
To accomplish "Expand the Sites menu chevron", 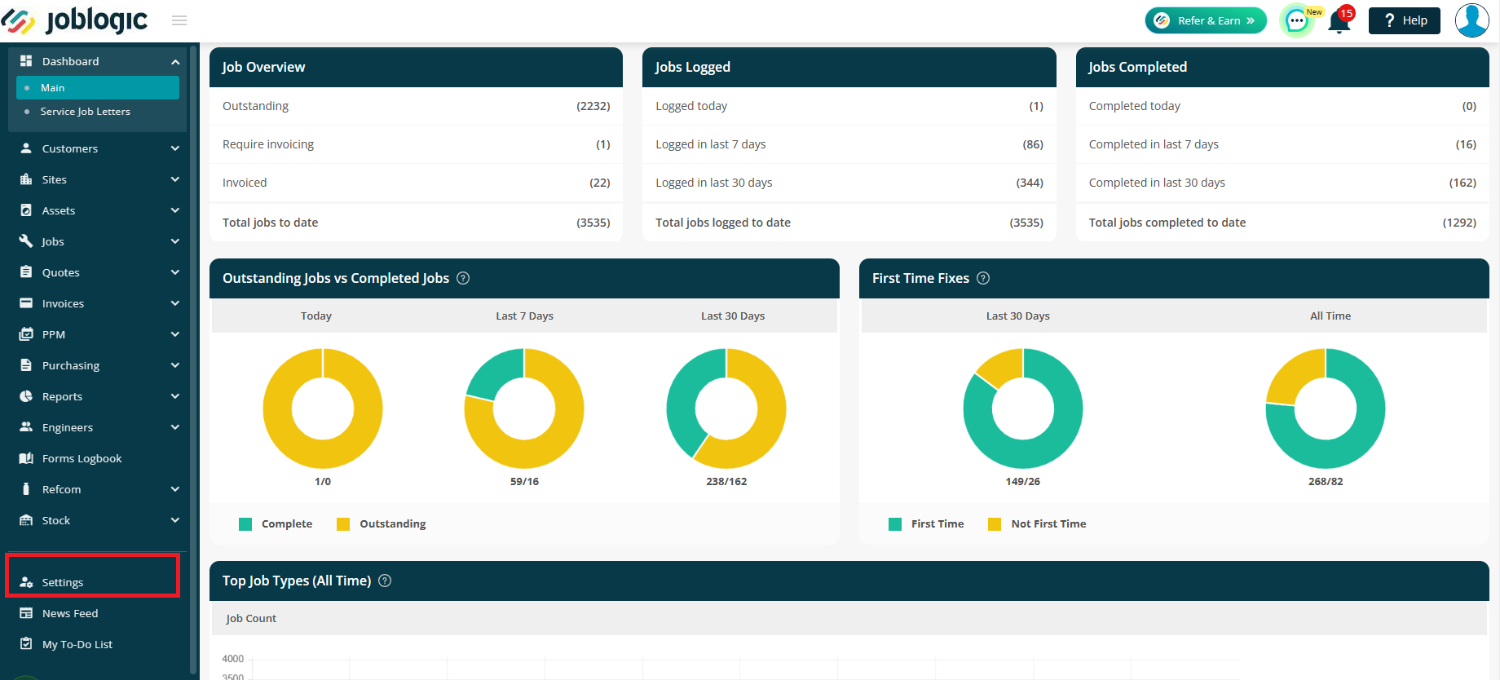I will [x=175, y=179].
